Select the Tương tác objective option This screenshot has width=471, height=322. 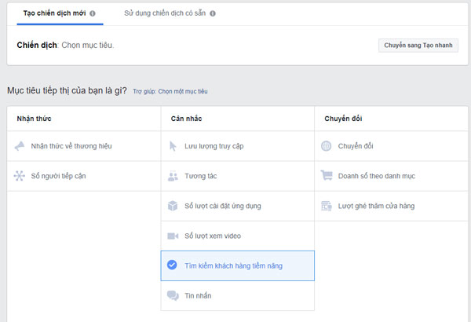pyautogui.click(x=238, y=176)
